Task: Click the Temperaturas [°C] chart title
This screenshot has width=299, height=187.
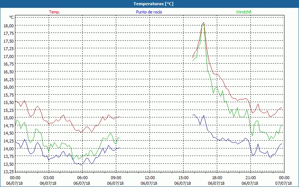Action: tap(153, 4)
